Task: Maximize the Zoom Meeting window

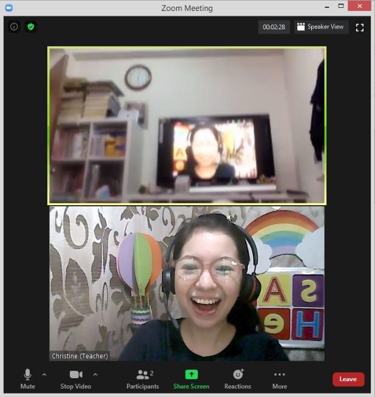Action: point(342,6)
